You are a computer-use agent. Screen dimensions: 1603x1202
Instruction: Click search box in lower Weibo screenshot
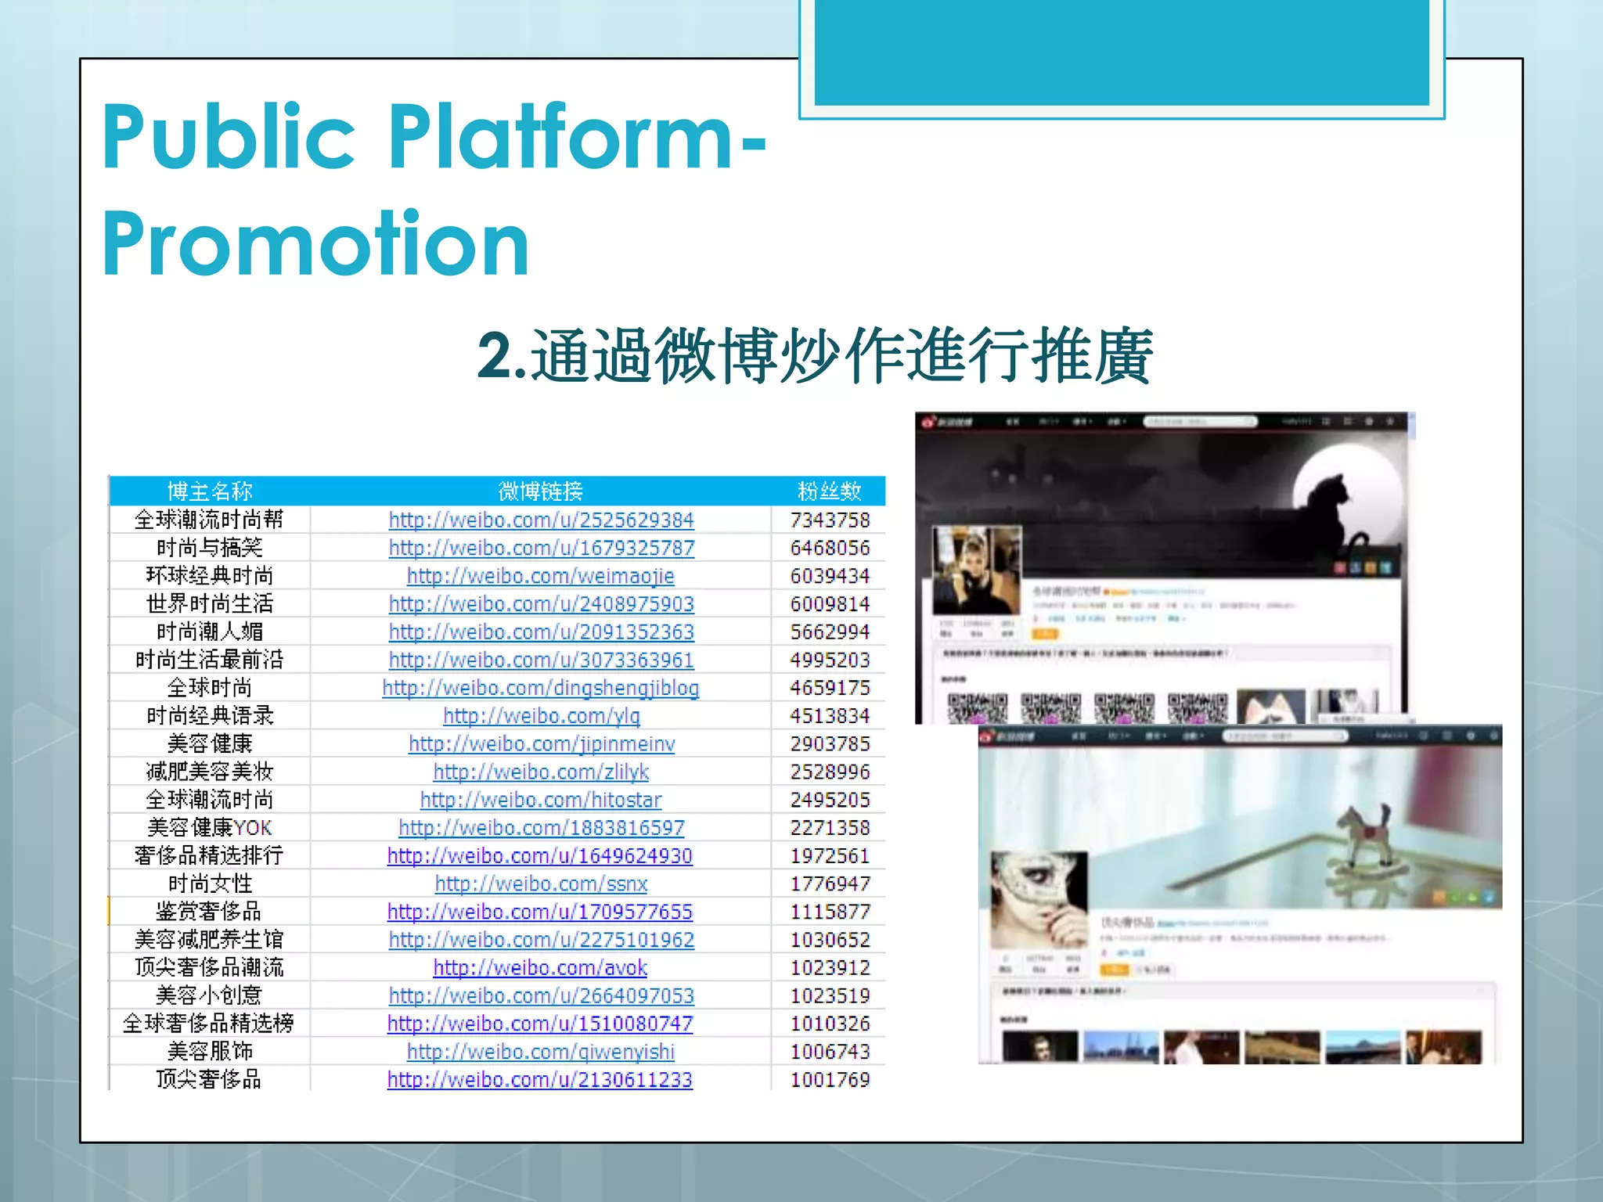[x=1285, y=736]
